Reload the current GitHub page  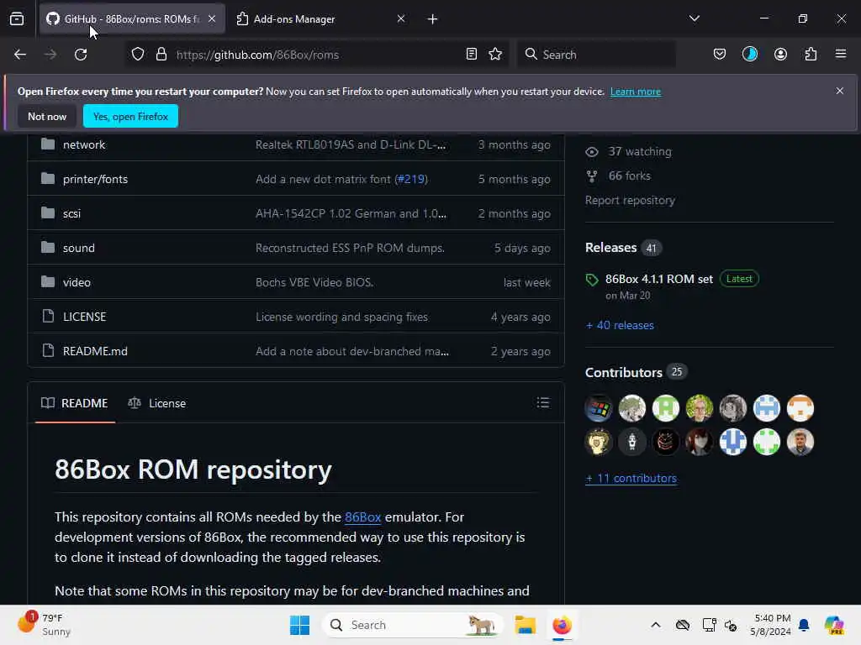[x=81, y=55]
